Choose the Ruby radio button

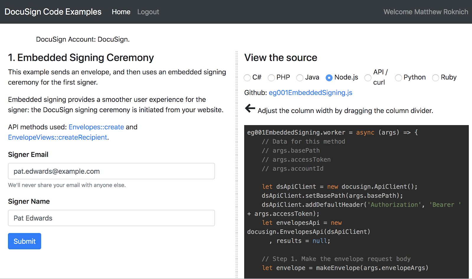coord(435,78)
